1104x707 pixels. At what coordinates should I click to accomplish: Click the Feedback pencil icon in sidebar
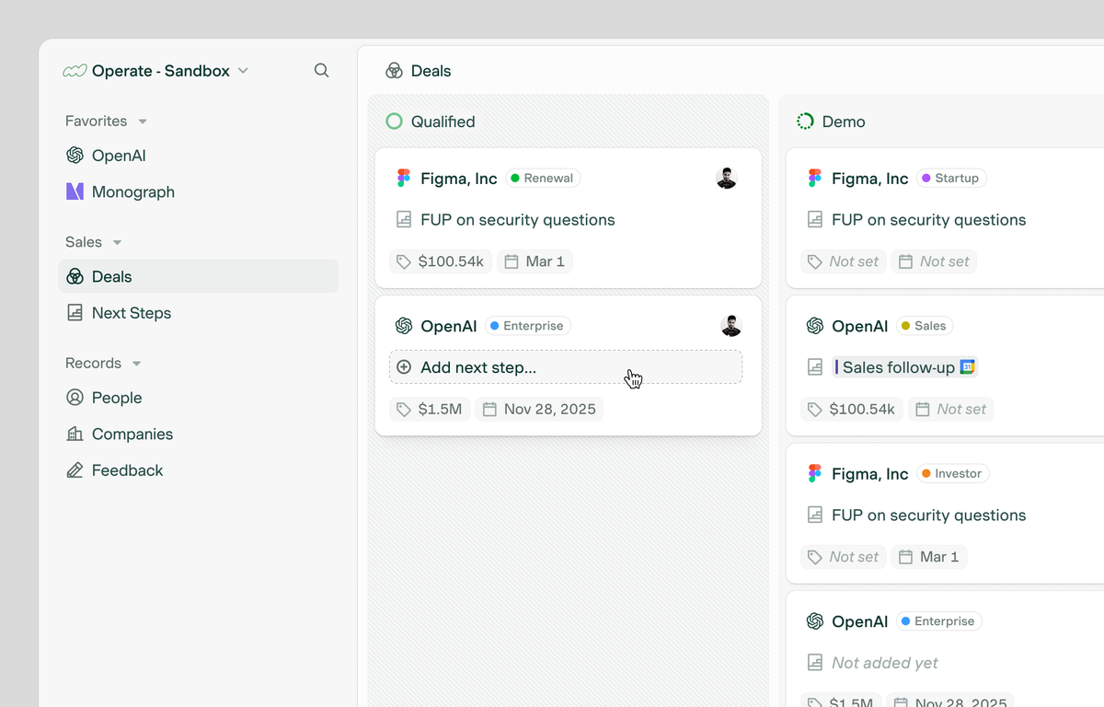click(75, 470)
